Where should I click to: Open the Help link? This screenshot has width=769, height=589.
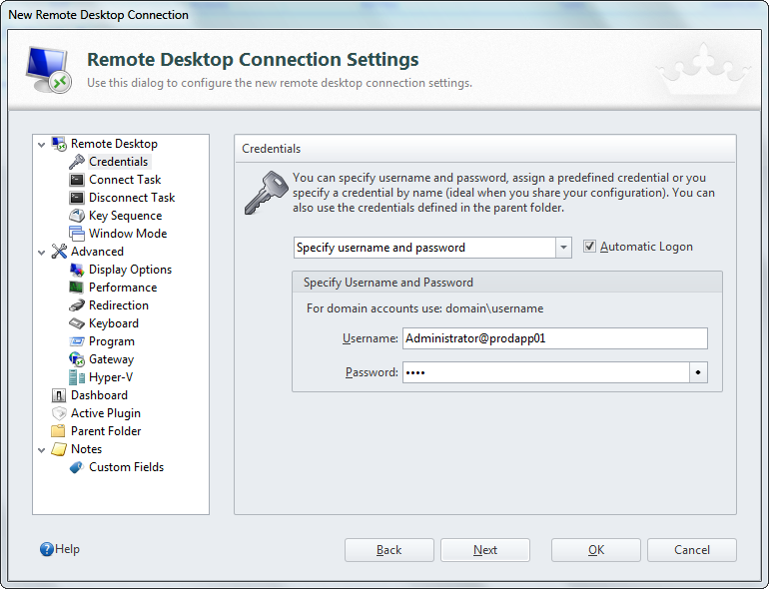coord(60,549)
